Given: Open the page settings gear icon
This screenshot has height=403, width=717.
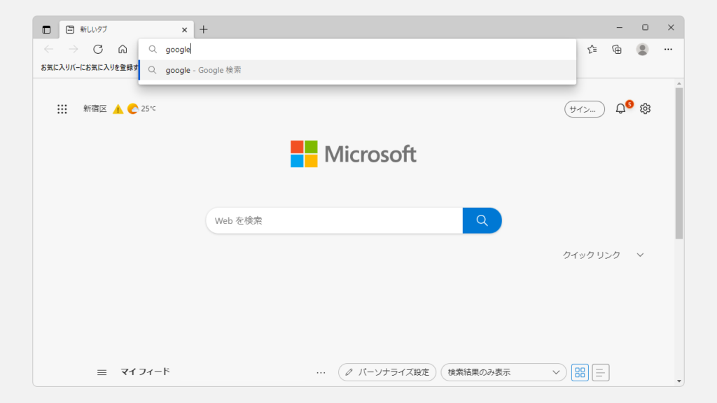Looking at the screenshot, I should pos(646,108).
